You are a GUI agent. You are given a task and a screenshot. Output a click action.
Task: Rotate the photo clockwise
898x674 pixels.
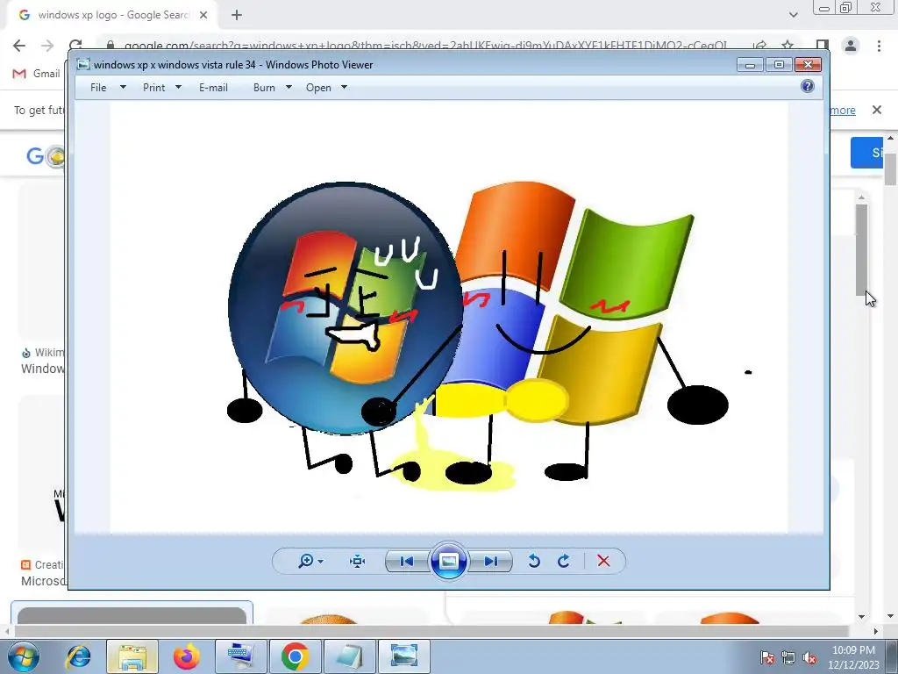(x=564, y=561)
